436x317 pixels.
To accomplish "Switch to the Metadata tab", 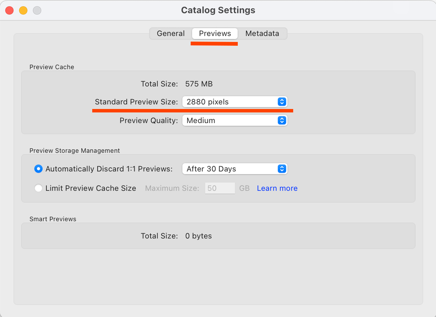I will click(262, 33).
